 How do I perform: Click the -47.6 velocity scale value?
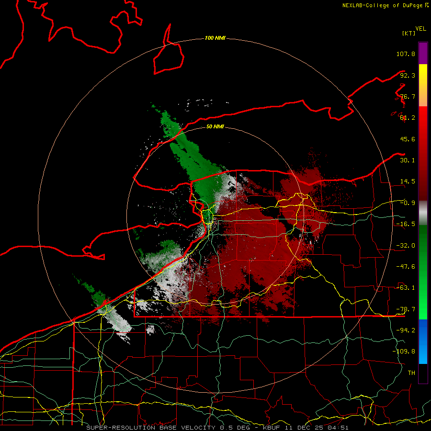pyautogui.click(x=406, y=267)
